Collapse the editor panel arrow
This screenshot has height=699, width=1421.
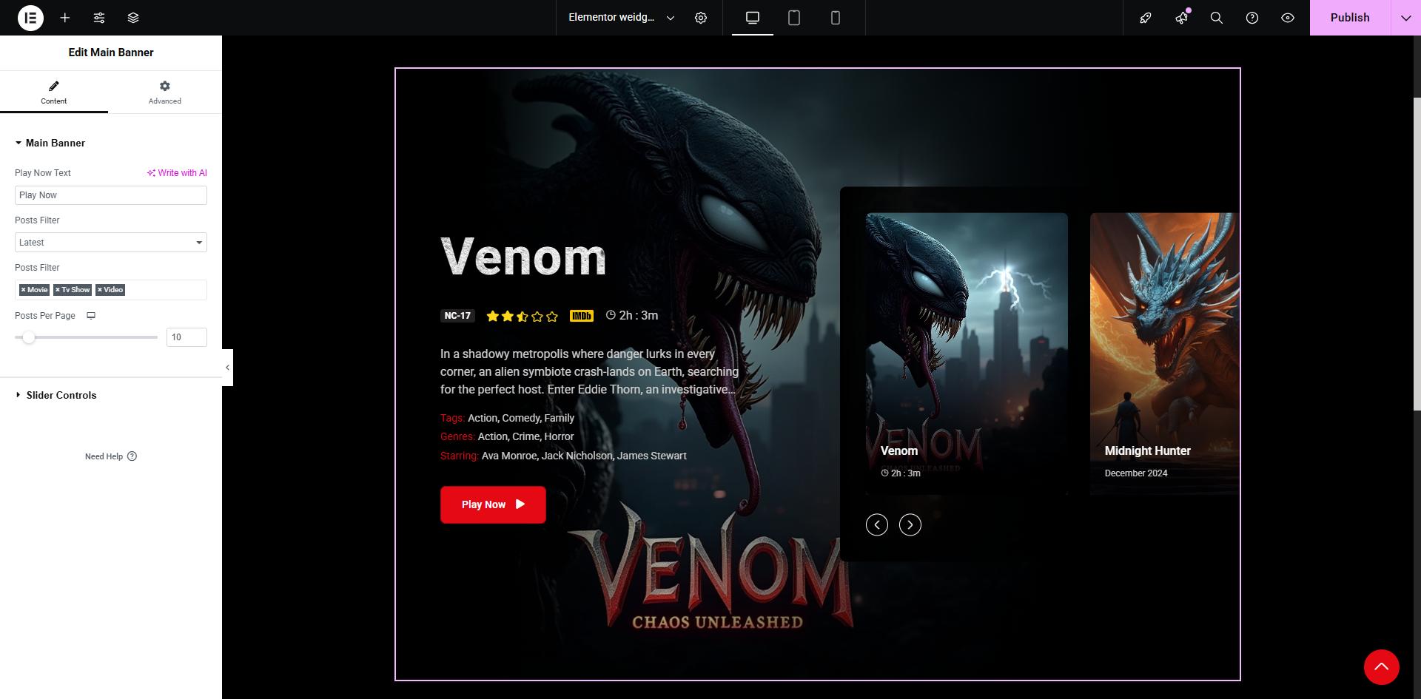(x=227, y=368)
